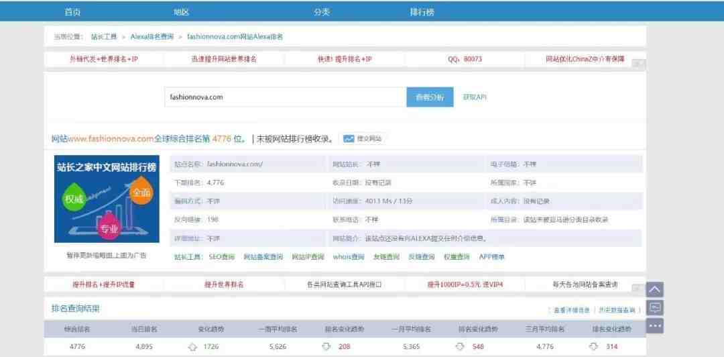Select the 5,626 one-week average cell
Viewport: 724px width, 357px height.
(278, 347)
